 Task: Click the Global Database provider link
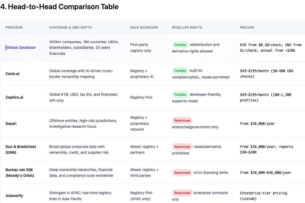point(21,48)
